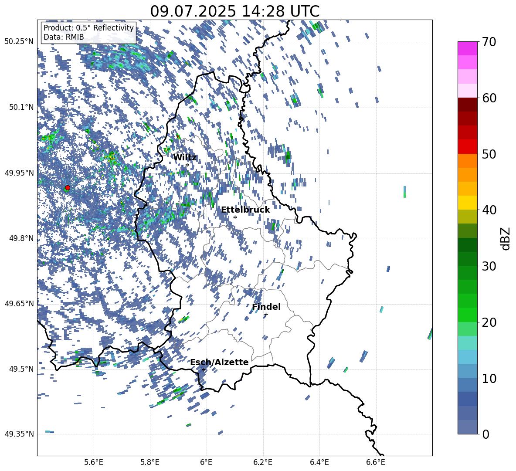Screen dimensions: 516x471
Task: Click the 49.8°N latitude label
Action: point(21,238)
